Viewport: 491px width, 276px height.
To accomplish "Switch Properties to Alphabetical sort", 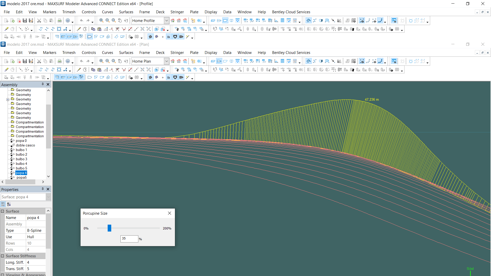I will (9, 204).
